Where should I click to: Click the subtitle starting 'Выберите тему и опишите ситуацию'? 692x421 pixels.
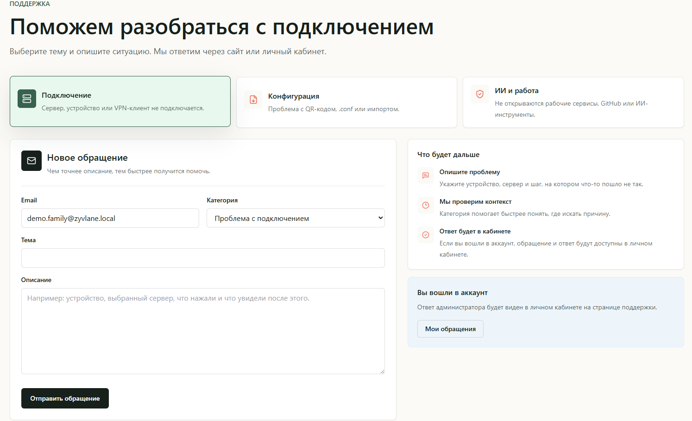coord(168,51)
